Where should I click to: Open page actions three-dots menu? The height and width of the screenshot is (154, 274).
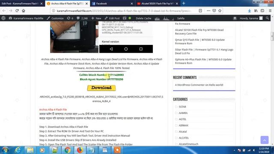[208, 11]
